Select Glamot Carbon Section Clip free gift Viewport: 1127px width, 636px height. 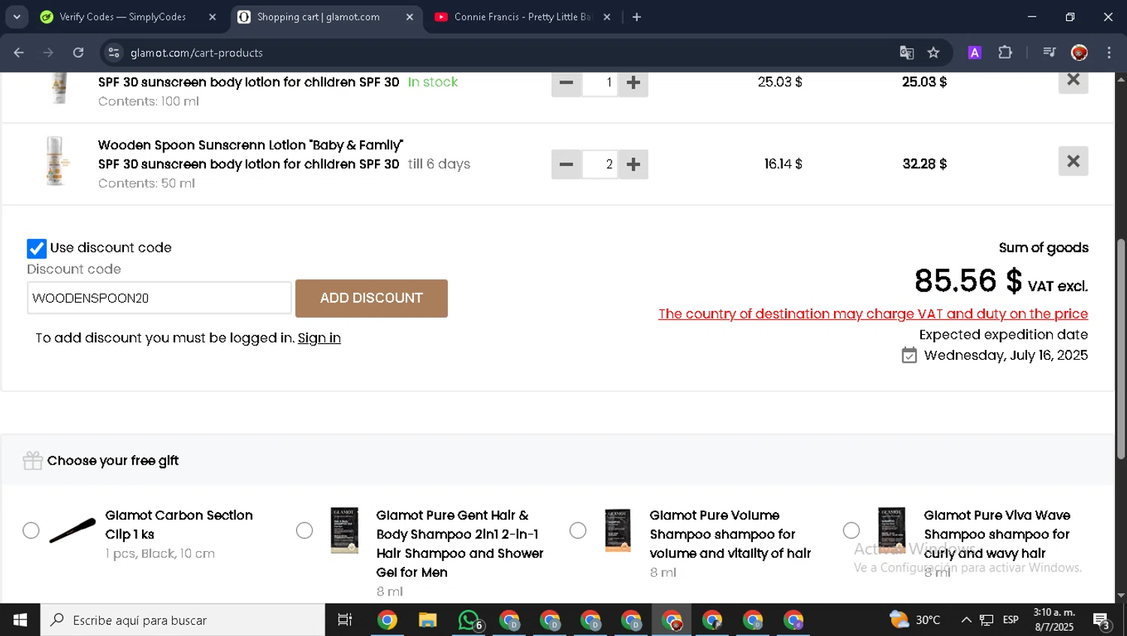click(31, 530)
